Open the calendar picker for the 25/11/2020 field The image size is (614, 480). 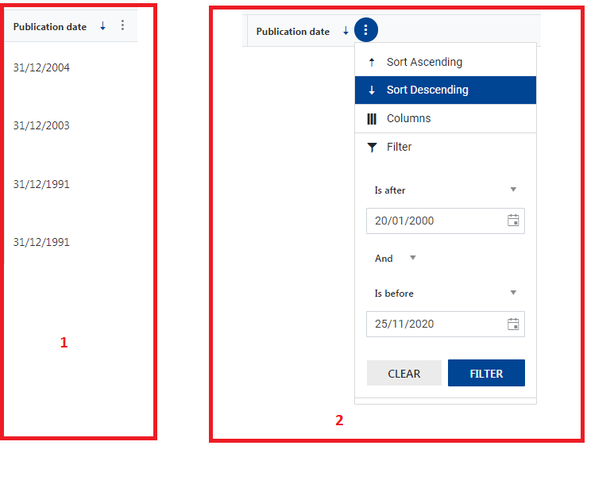(x=513, y=324)
